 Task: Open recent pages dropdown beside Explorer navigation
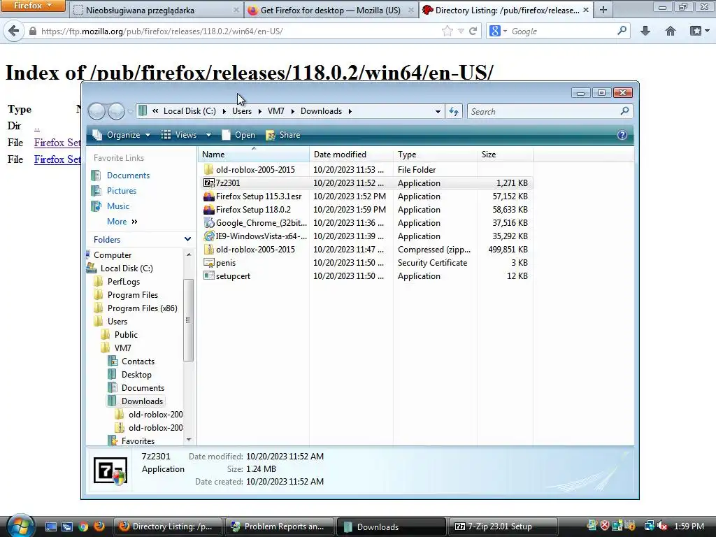pyautogui.click(x=130, y=111)
